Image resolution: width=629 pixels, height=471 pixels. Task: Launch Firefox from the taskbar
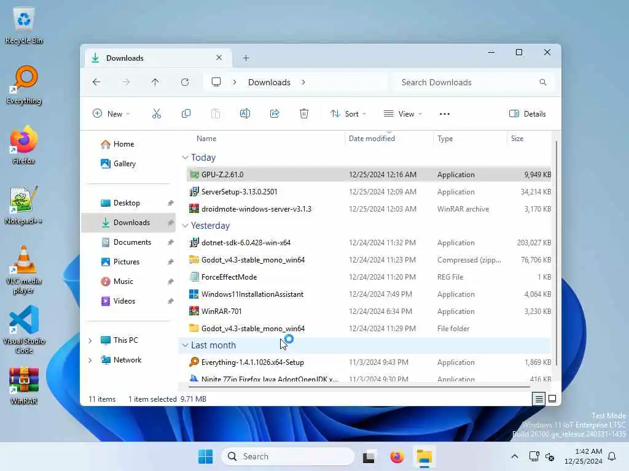[397, 456]
